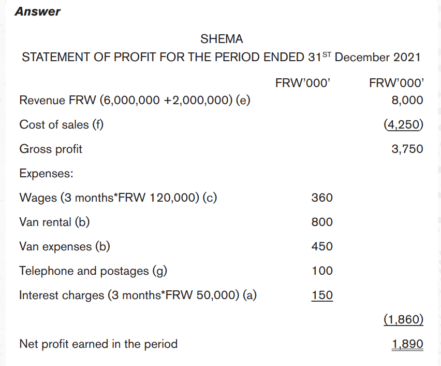The image size is (441, 366).
Task: Click the Expenses: subheading
Action: click(46, 173)
